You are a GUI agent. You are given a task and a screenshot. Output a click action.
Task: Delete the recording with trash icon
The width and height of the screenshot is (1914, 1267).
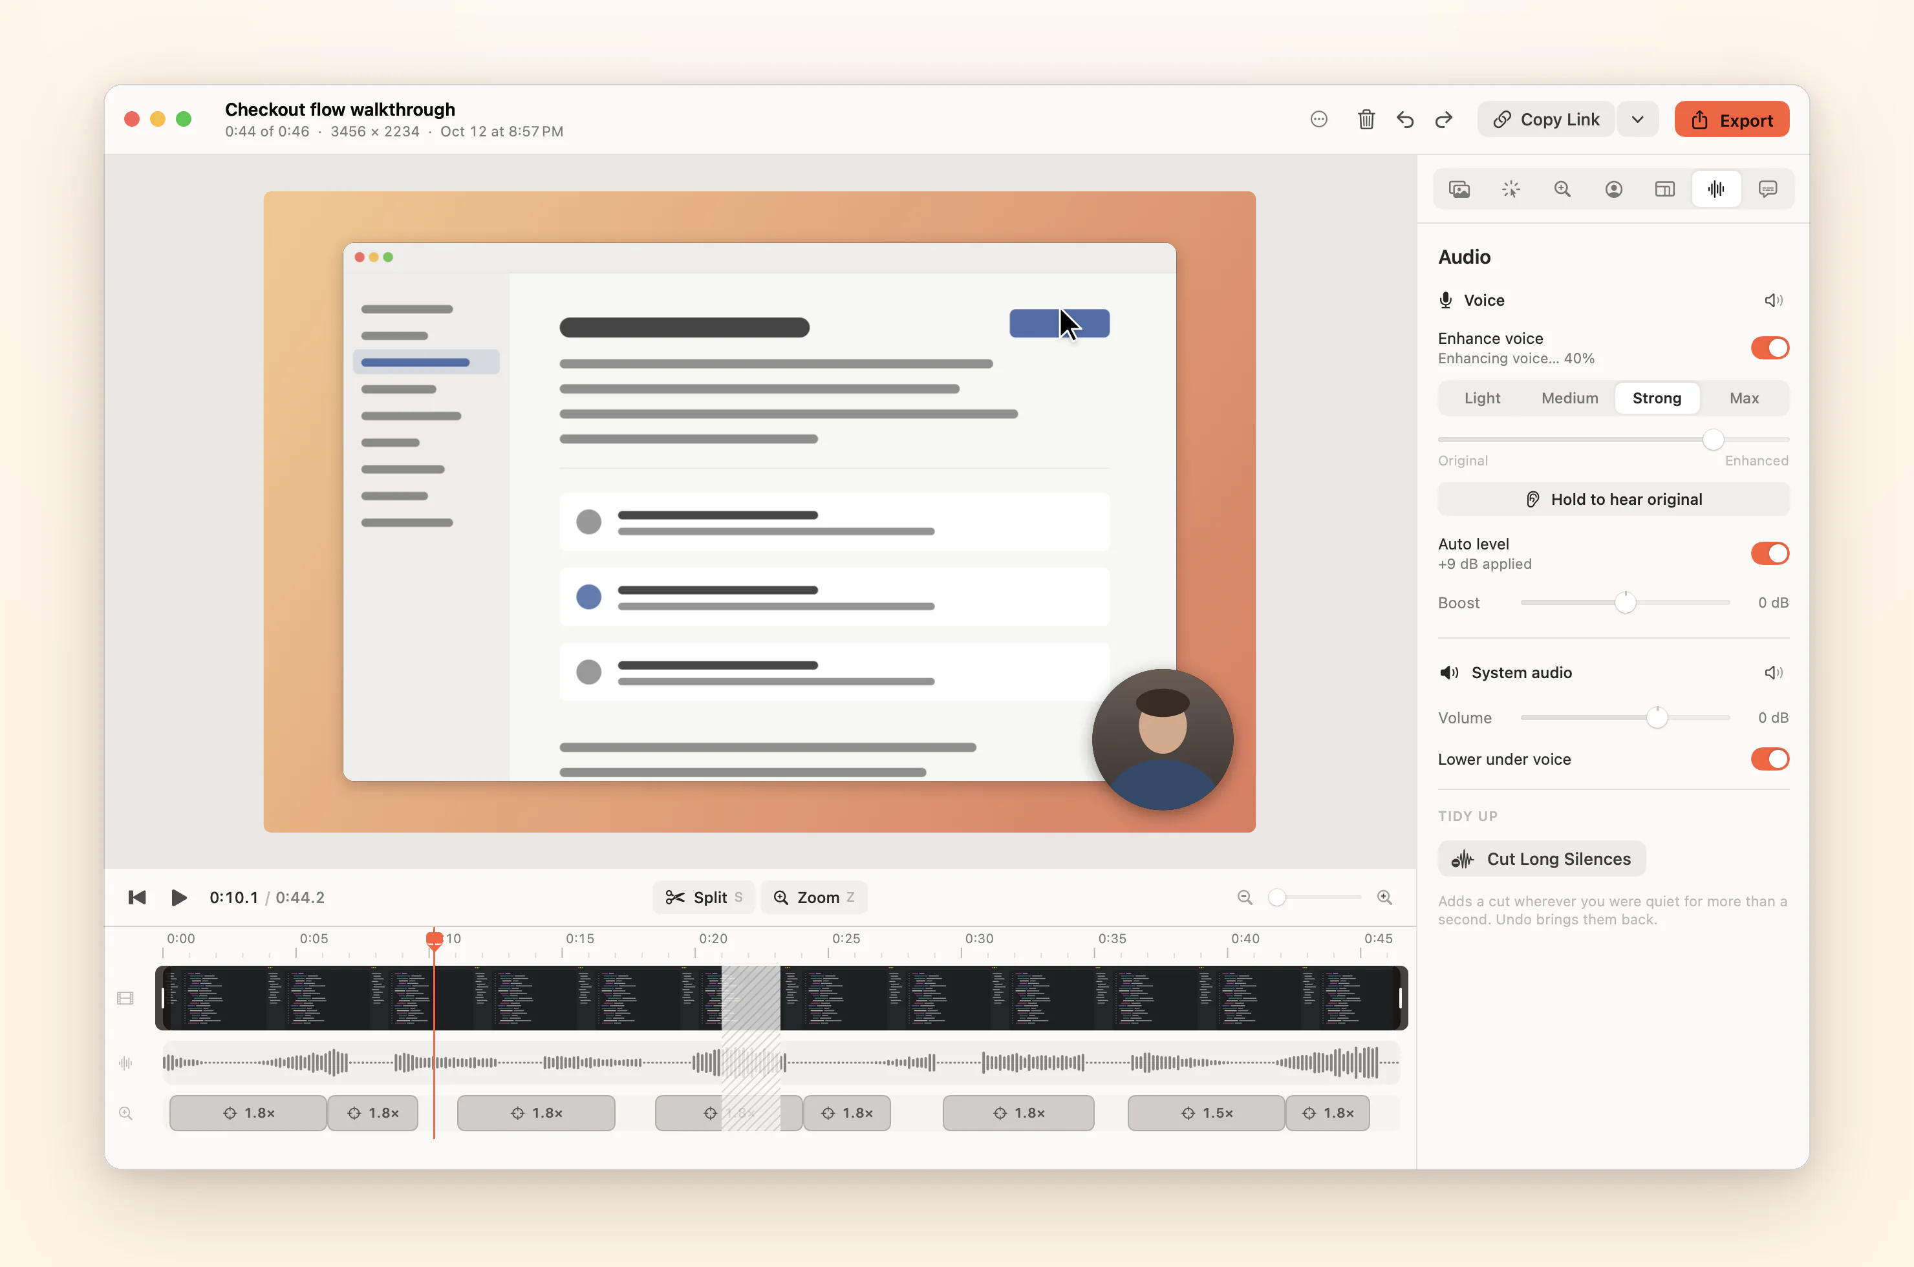1366,120
